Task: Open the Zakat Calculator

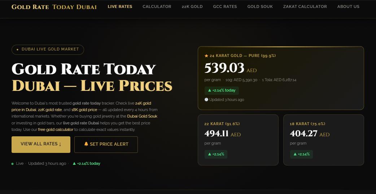Action: tap(305, 6)
